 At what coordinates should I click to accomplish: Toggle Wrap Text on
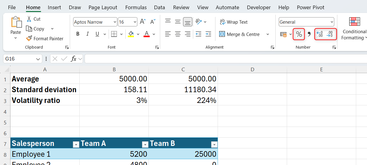tap(233, 22)
